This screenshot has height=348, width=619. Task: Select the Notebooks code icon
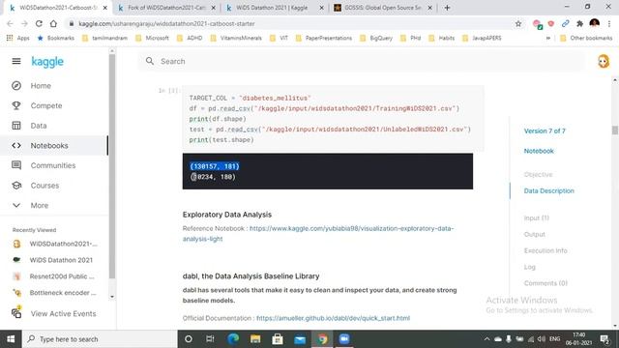pos(16,146)
